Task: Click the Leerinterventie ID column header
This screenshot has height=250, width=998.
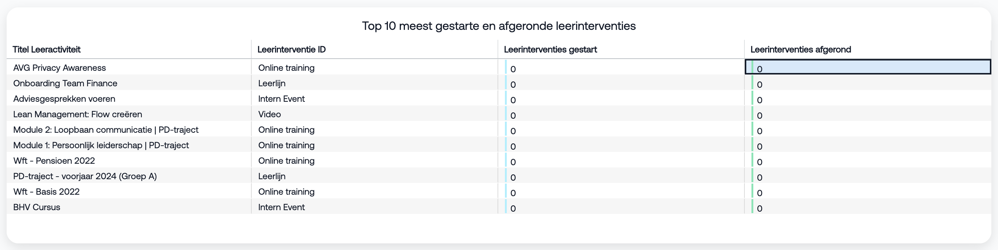Action: (291, 49)
